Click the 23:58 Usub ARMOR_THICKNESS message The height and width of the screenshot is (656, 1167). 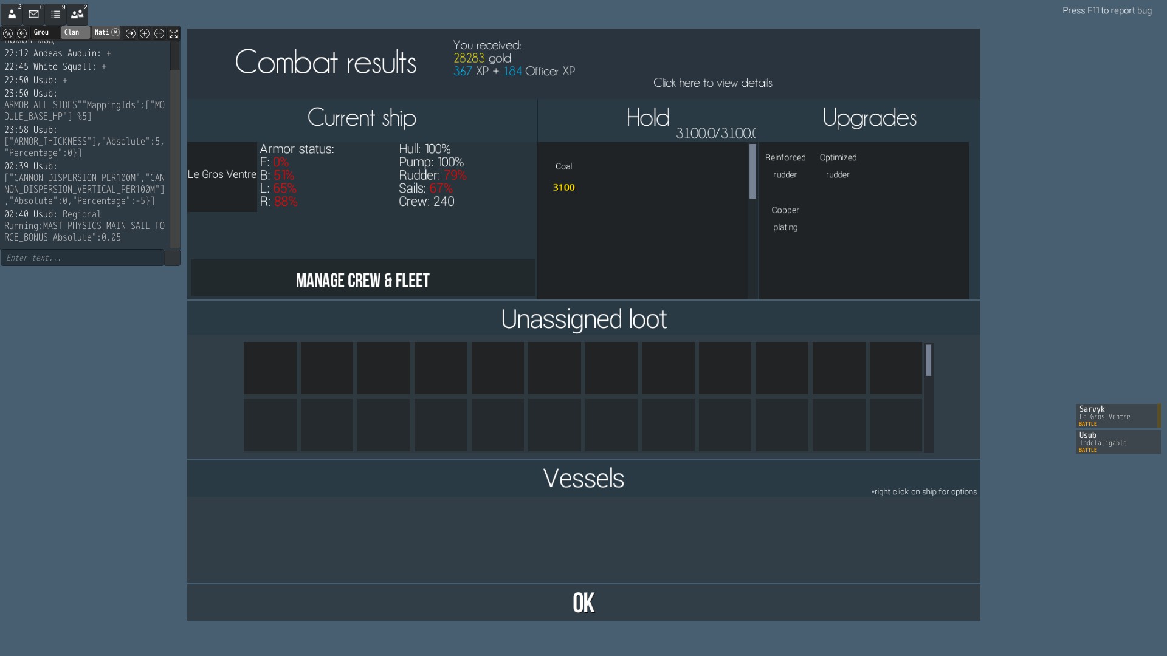(x=84, y=142)
